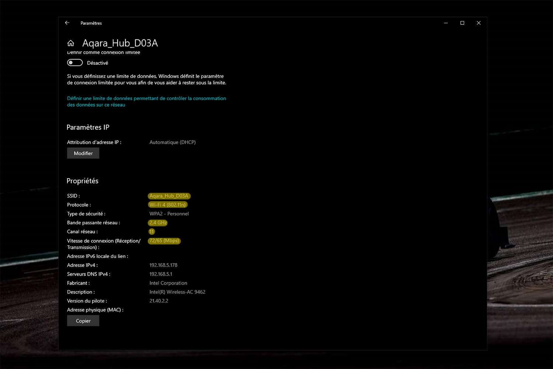The width and height of the screenshot is (553, 369).
Task: Select the Intel Corporation manufacturer value
Action: click(168, 283)
